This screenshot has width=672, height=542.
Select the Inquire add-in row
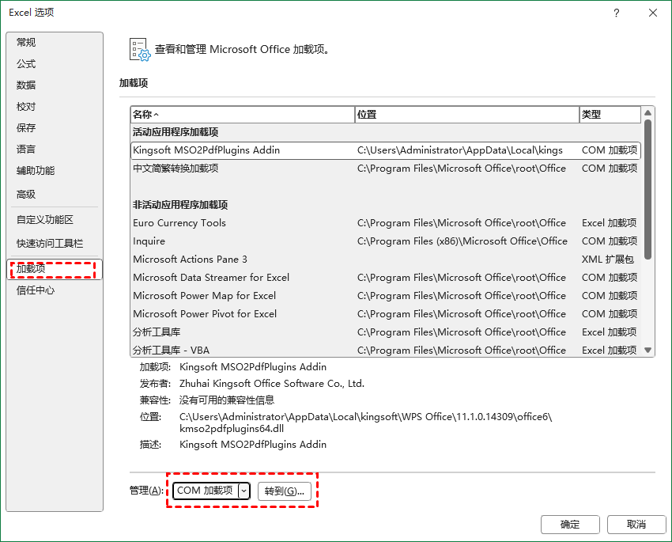[x=386, y=241]
